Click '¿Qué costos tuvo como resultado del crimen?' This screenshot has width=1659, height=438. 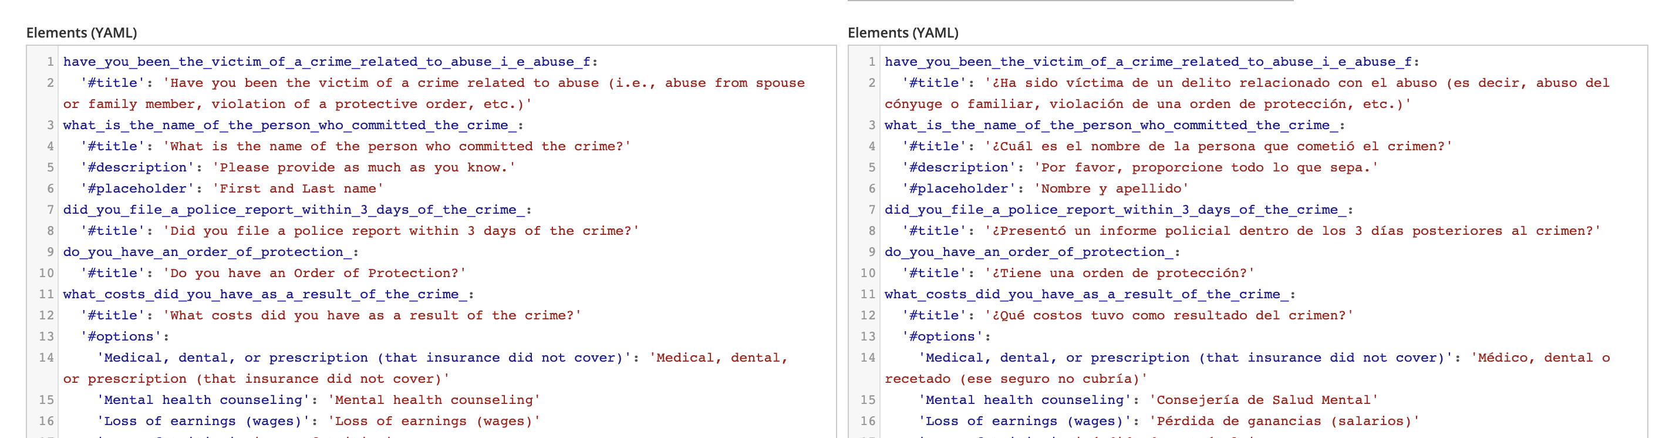[x=1169, y=316]
